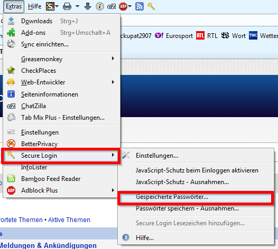
Task: Expand the Greasemonkey submenu arrow
Action: (113, 59)
